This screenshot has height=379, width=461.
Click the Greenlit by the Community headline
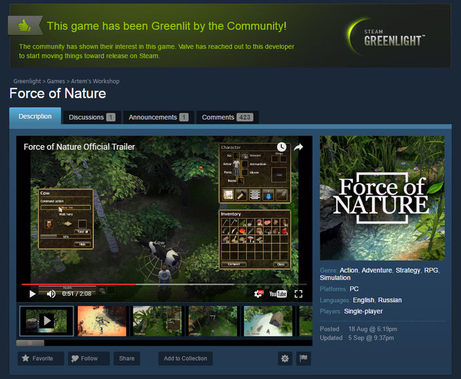[167, 26]
